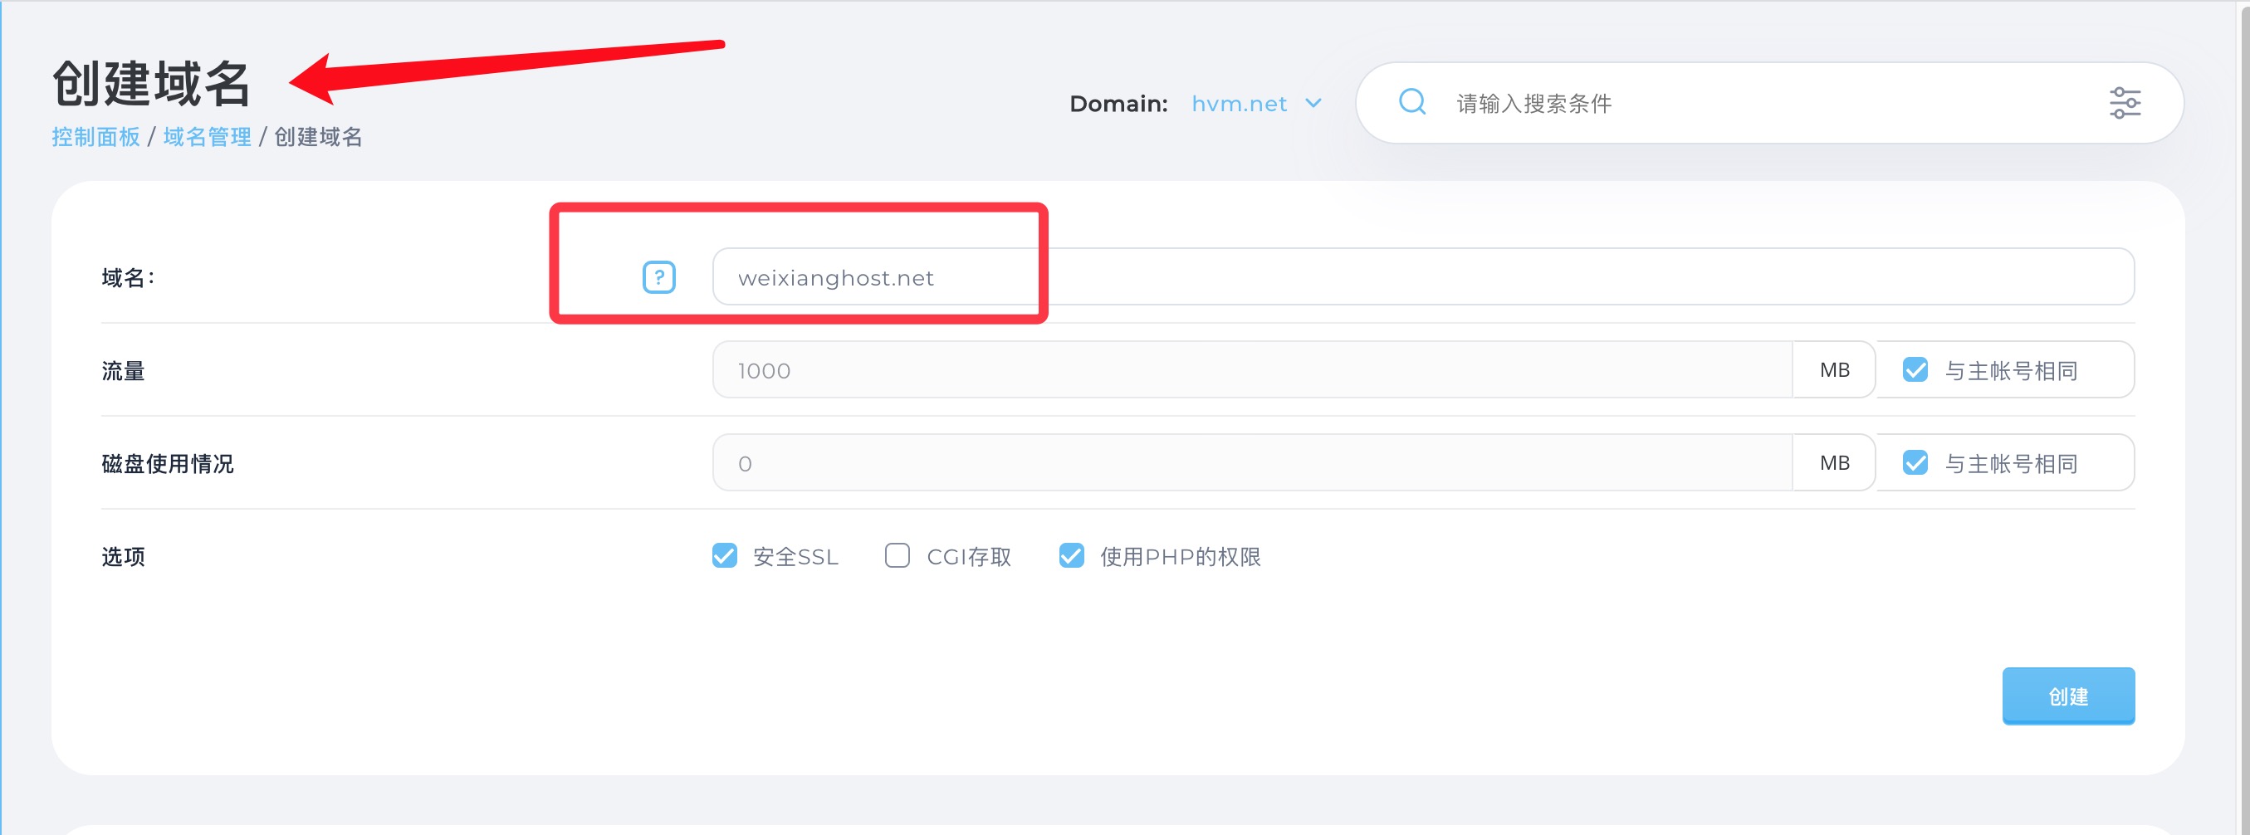The image size is (2250, 835).
Task: Uncheck 与主帐号相同 for the 磁盘使用情况 row
Action: [1915, 463]
